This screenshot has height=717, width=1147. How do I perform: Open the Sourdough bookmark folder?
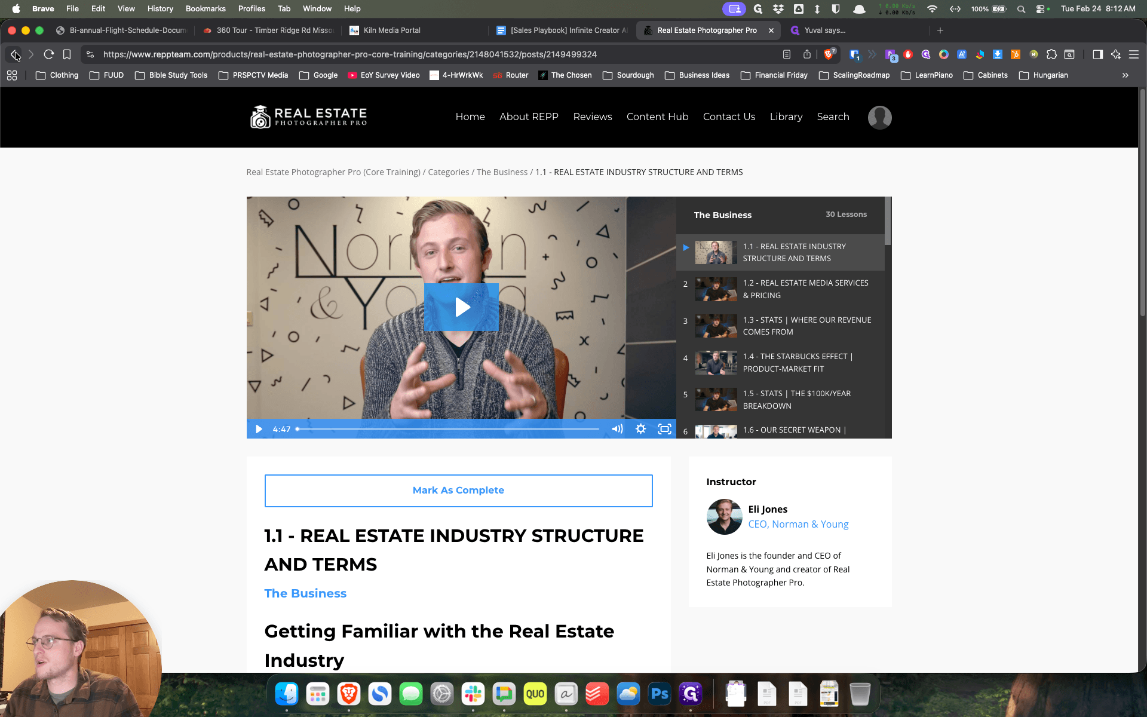pyautogui.click(x=628, y=75)
